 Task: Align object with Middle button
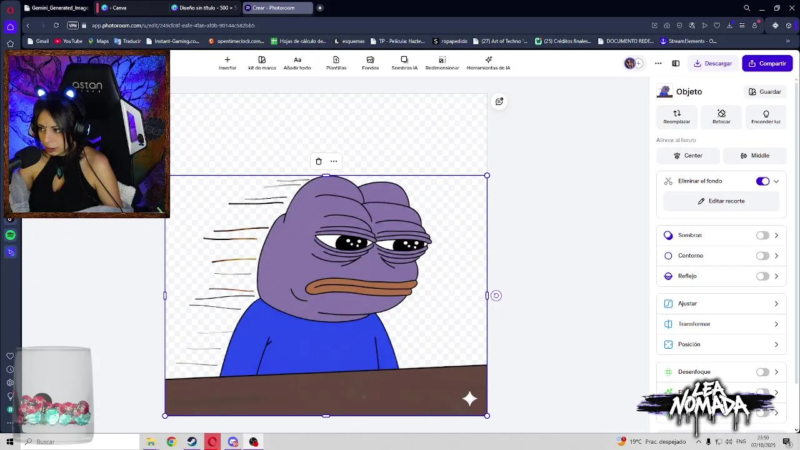(x=754, y=156)
